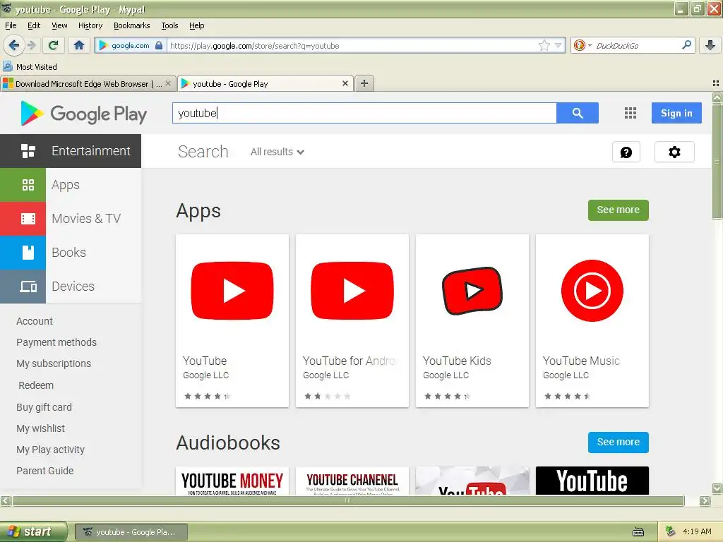This screenshot has height=542, width=723.
Task: Click the blue Google Play search button
Action: pyautogui.click(x=578, y=113)
